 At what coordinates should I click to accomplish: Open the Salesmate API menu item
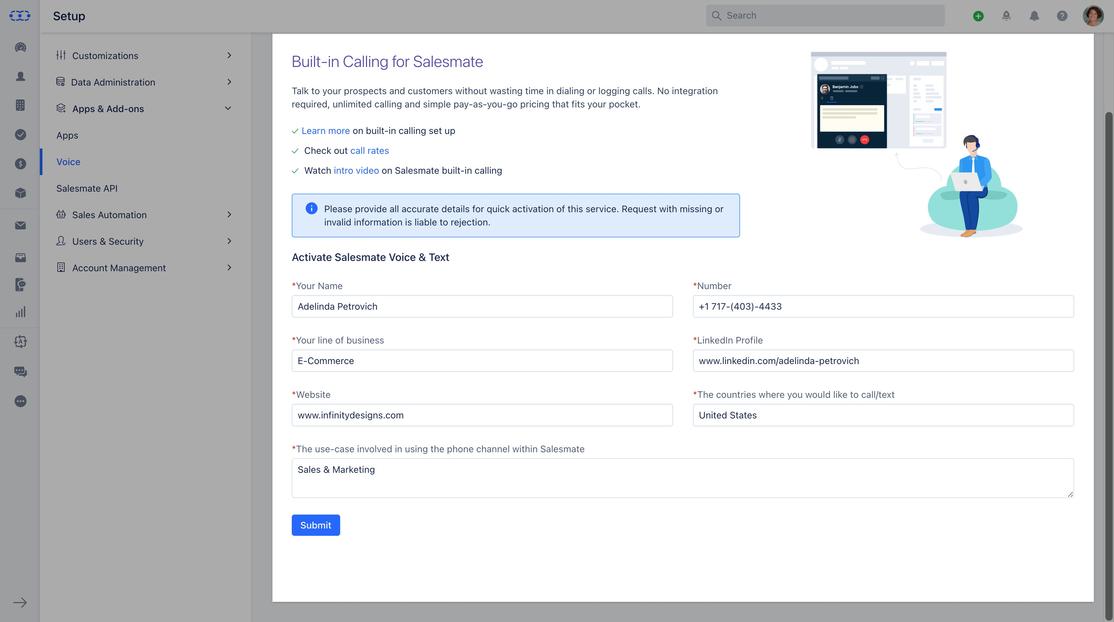pyautogui.click(x=87, y=188)
